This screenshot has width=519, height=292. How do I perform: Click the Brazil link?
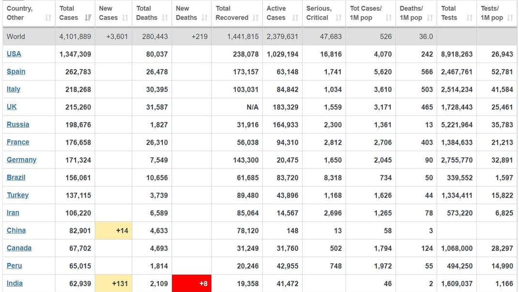click(16, 177)
